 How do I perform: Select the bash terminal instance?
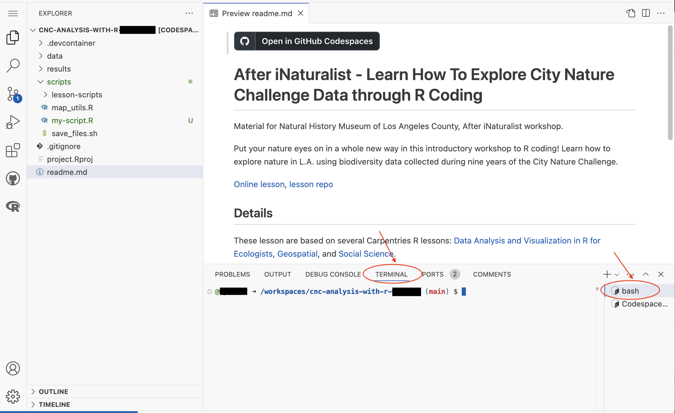(639, 291)
